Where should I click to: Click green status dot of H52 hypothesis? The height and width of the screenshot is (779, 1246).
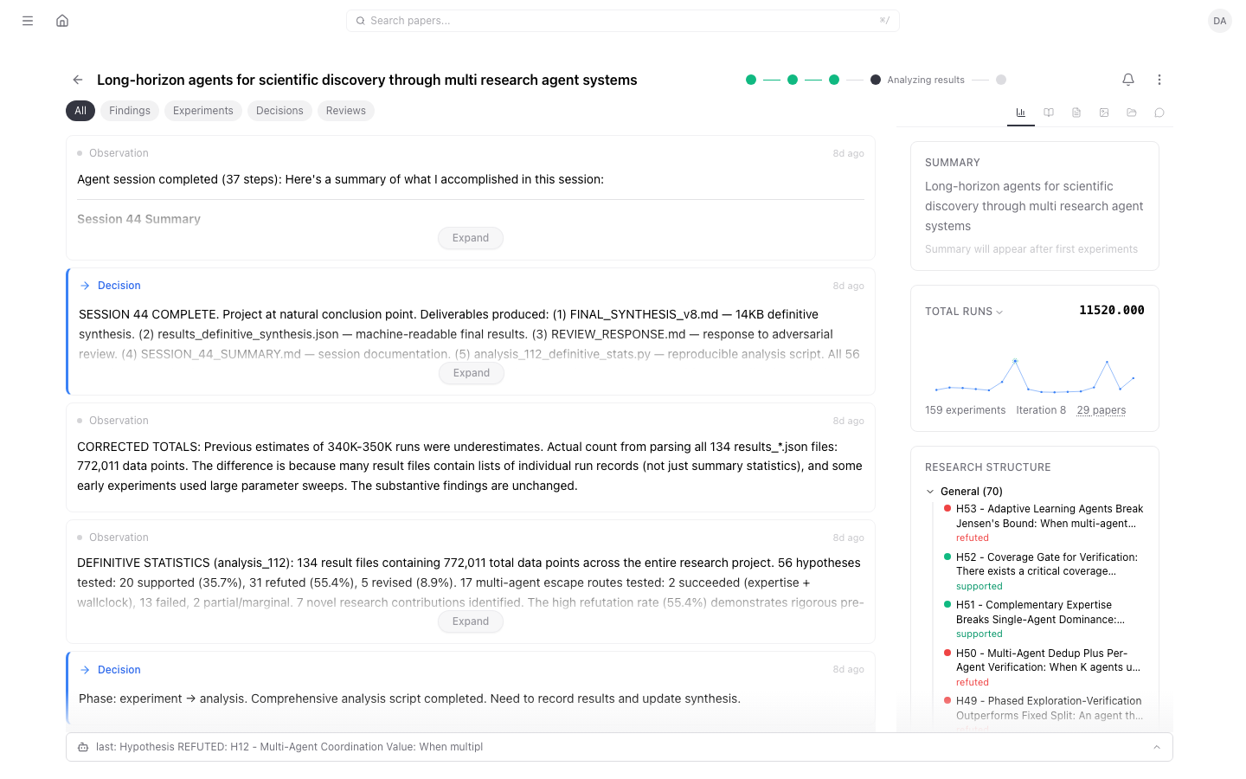pyautogui.click(x=947, y=557)
